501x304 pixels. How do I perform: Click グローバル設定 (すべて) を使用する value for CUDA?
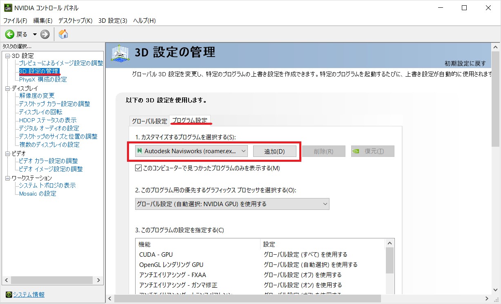305,255
